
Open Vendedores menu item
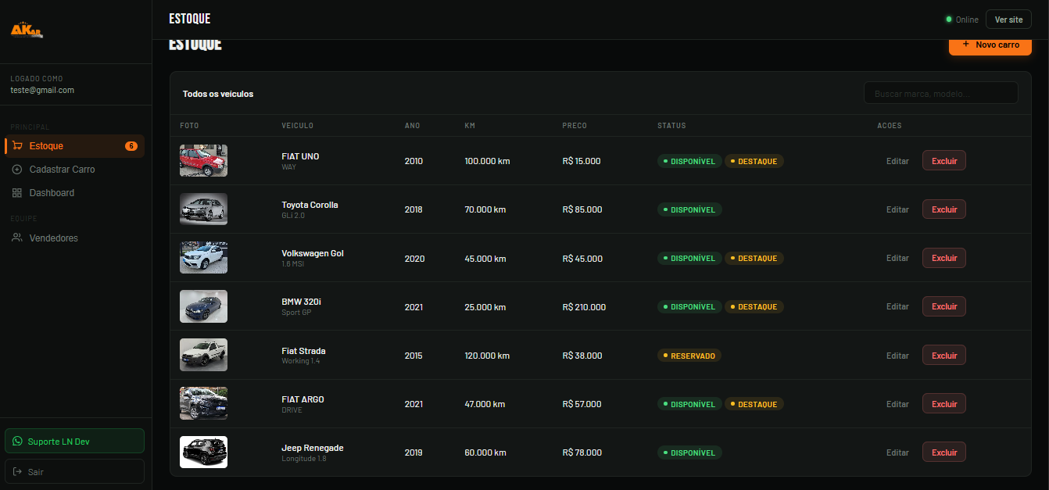[x=74, y=238]
